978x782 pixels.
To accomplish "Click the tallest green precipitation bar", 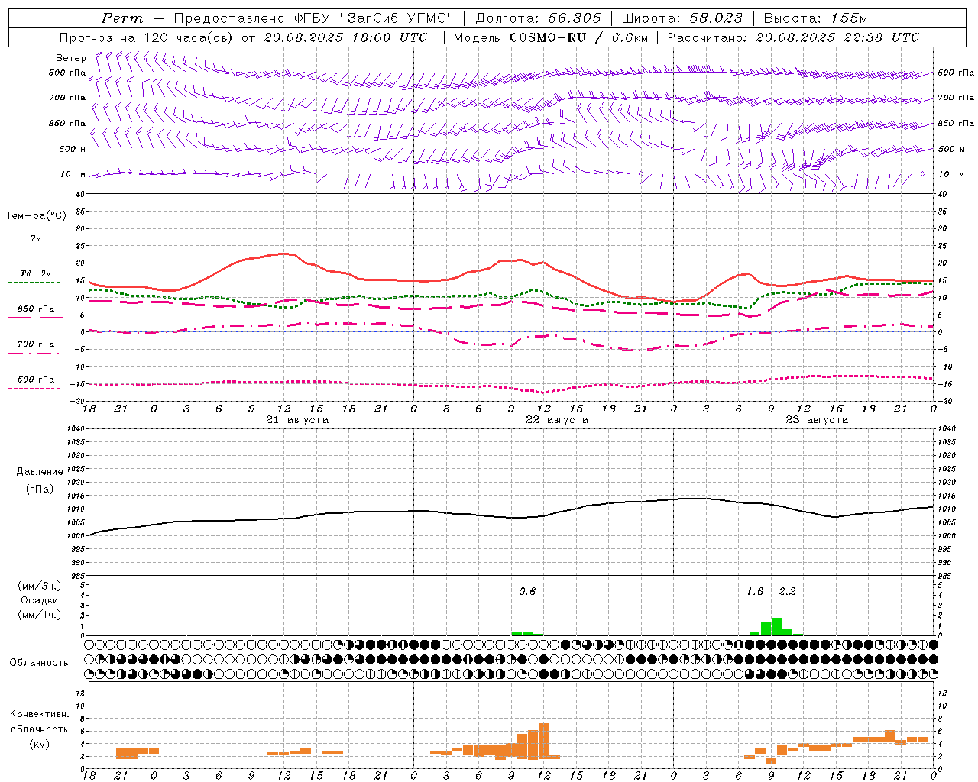I will point(776,626).
